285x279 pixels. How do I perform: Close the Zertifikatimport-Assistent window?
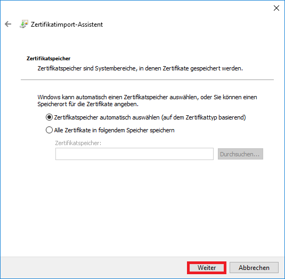click(x=276, y=8)
